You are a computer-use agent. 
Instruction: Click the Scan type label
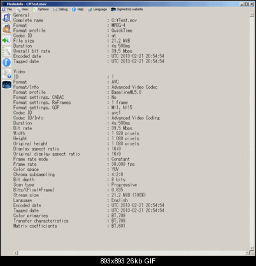tap(24, 185)
